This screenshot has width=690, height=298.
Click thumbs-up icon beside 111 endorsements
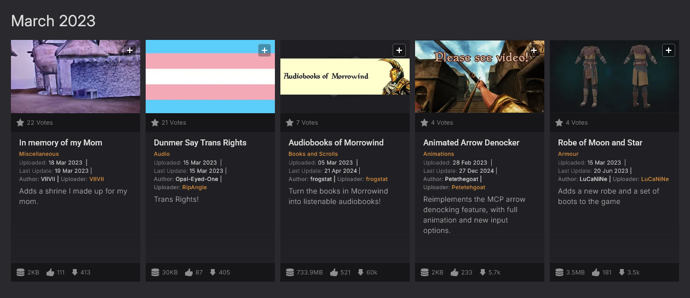50,272
